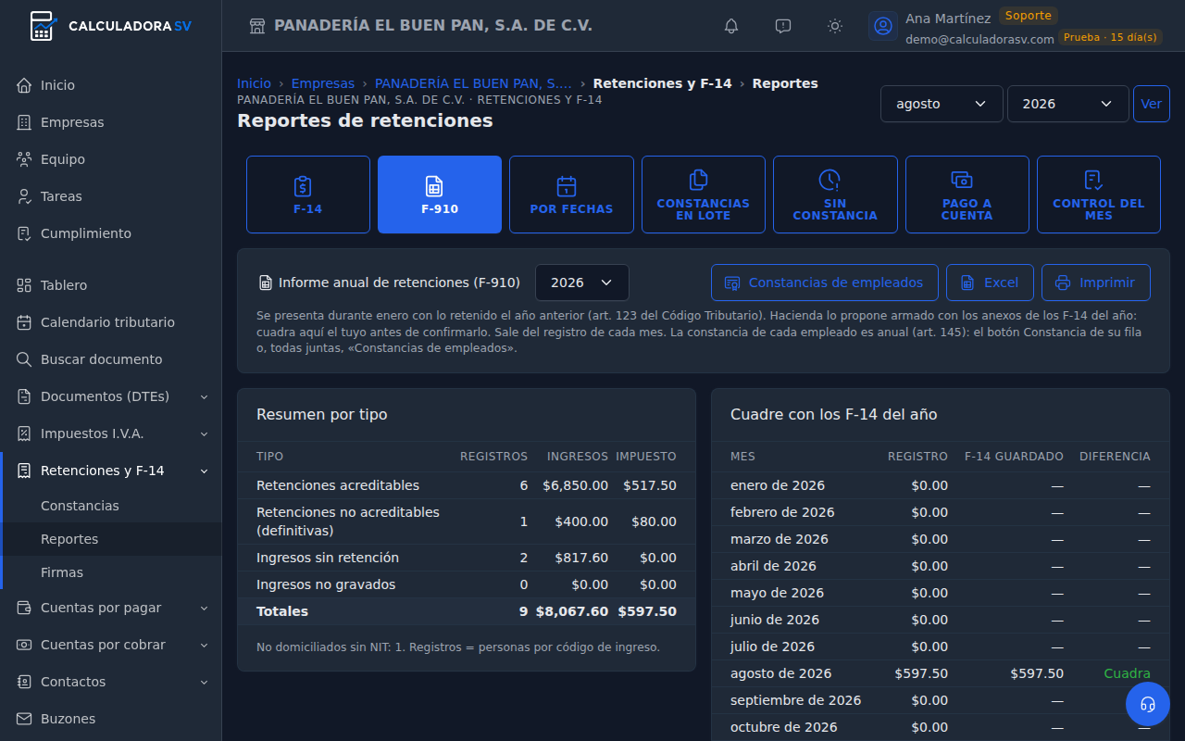This screenshot has height=741, width=1185.
Task: Select the F-910 report tab
Action: 440,195
